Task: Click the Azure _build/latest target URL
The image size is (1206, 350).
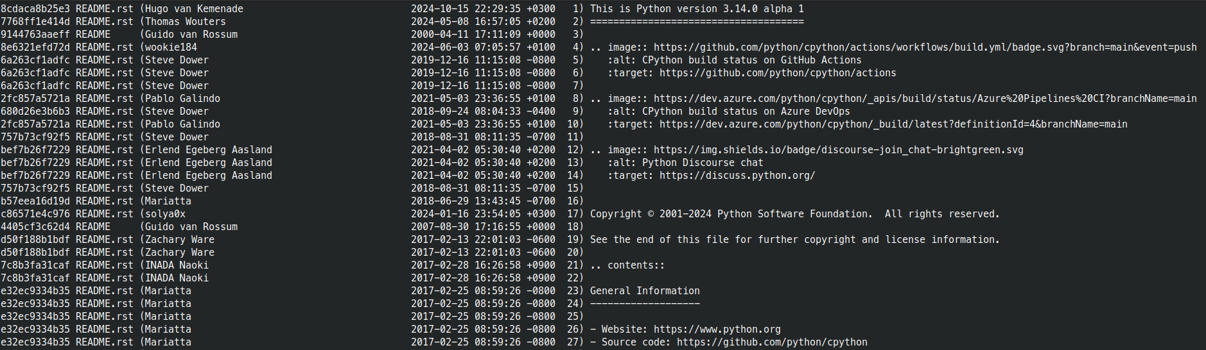Action: point(893,124)
